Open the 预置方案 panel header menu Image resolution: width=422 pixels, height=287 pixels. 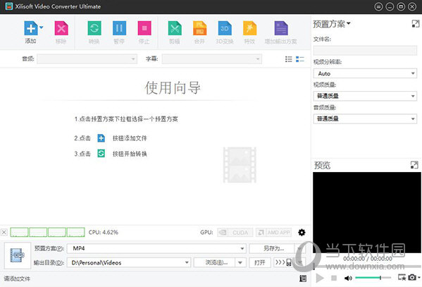tap(332, 24)
